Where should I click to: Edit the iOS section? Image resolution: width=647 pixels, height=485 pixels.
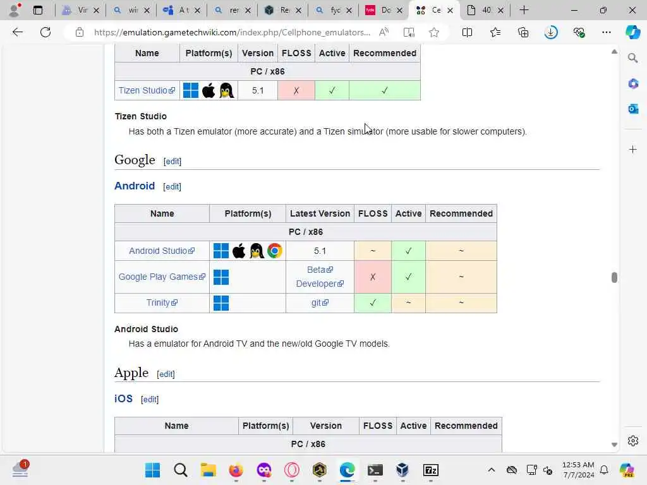[x=150, y=399]
